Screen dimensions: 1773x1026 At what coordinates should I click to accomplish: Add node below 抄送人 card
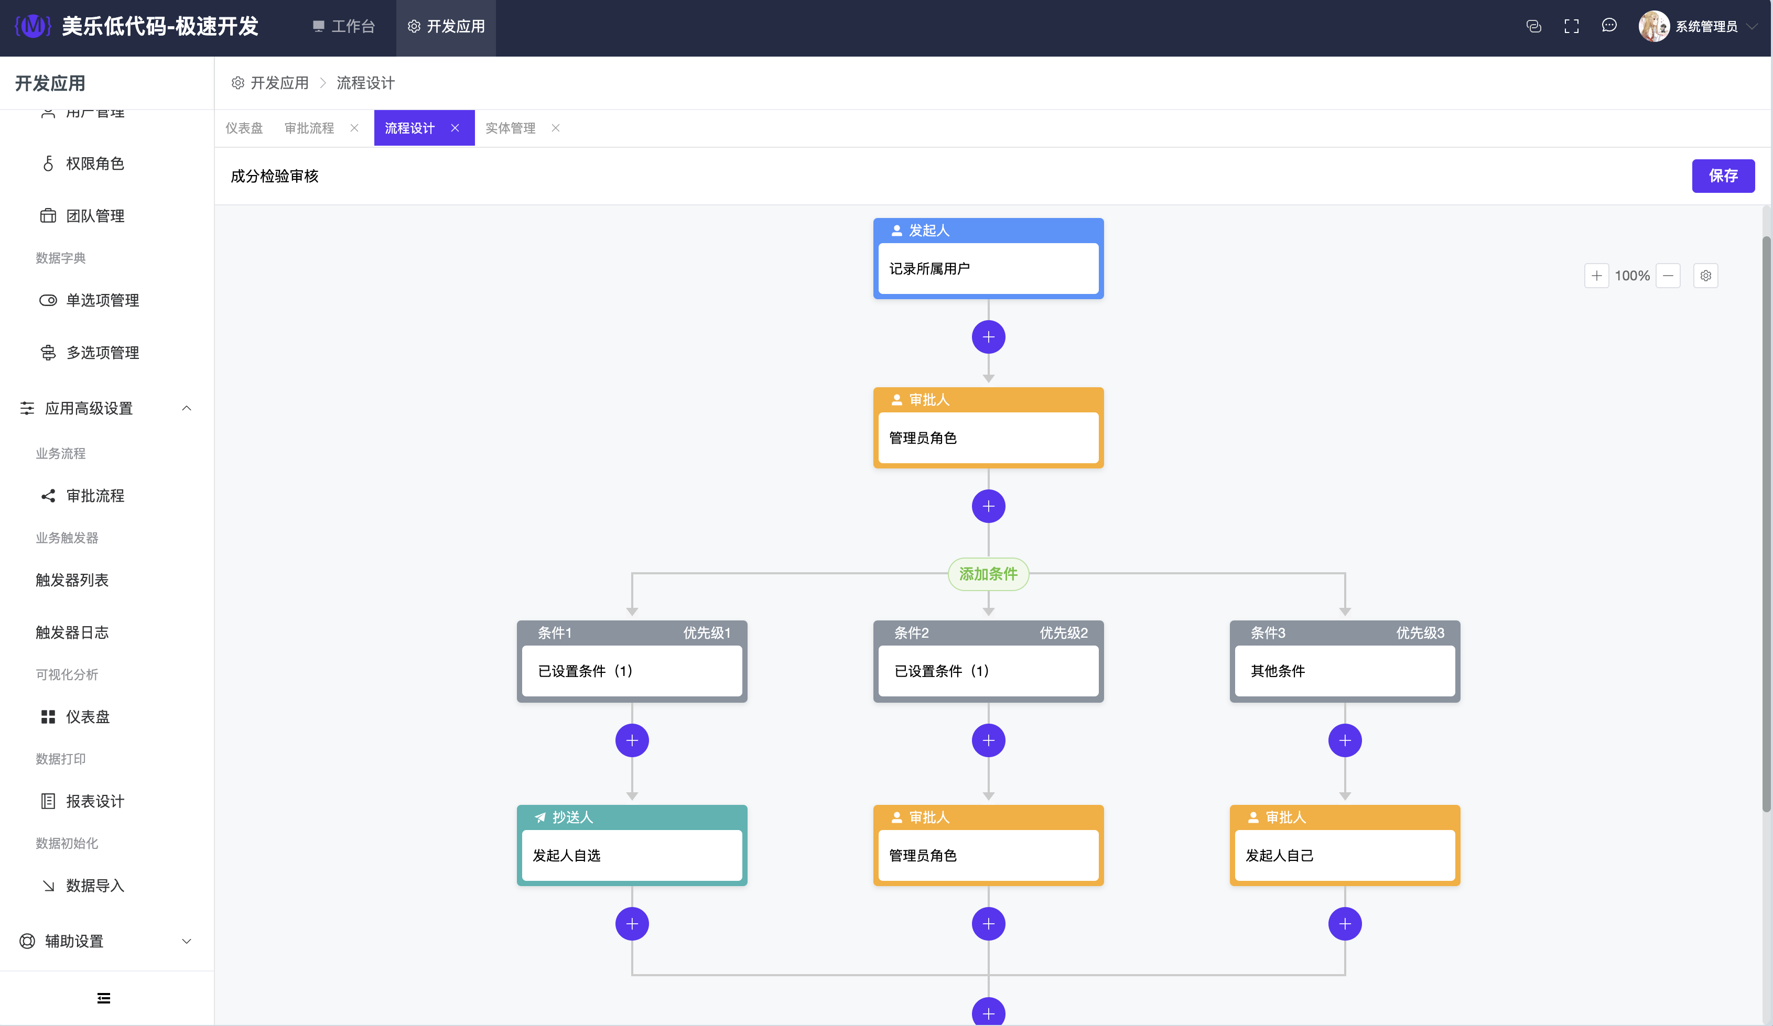tap(632, 923)
